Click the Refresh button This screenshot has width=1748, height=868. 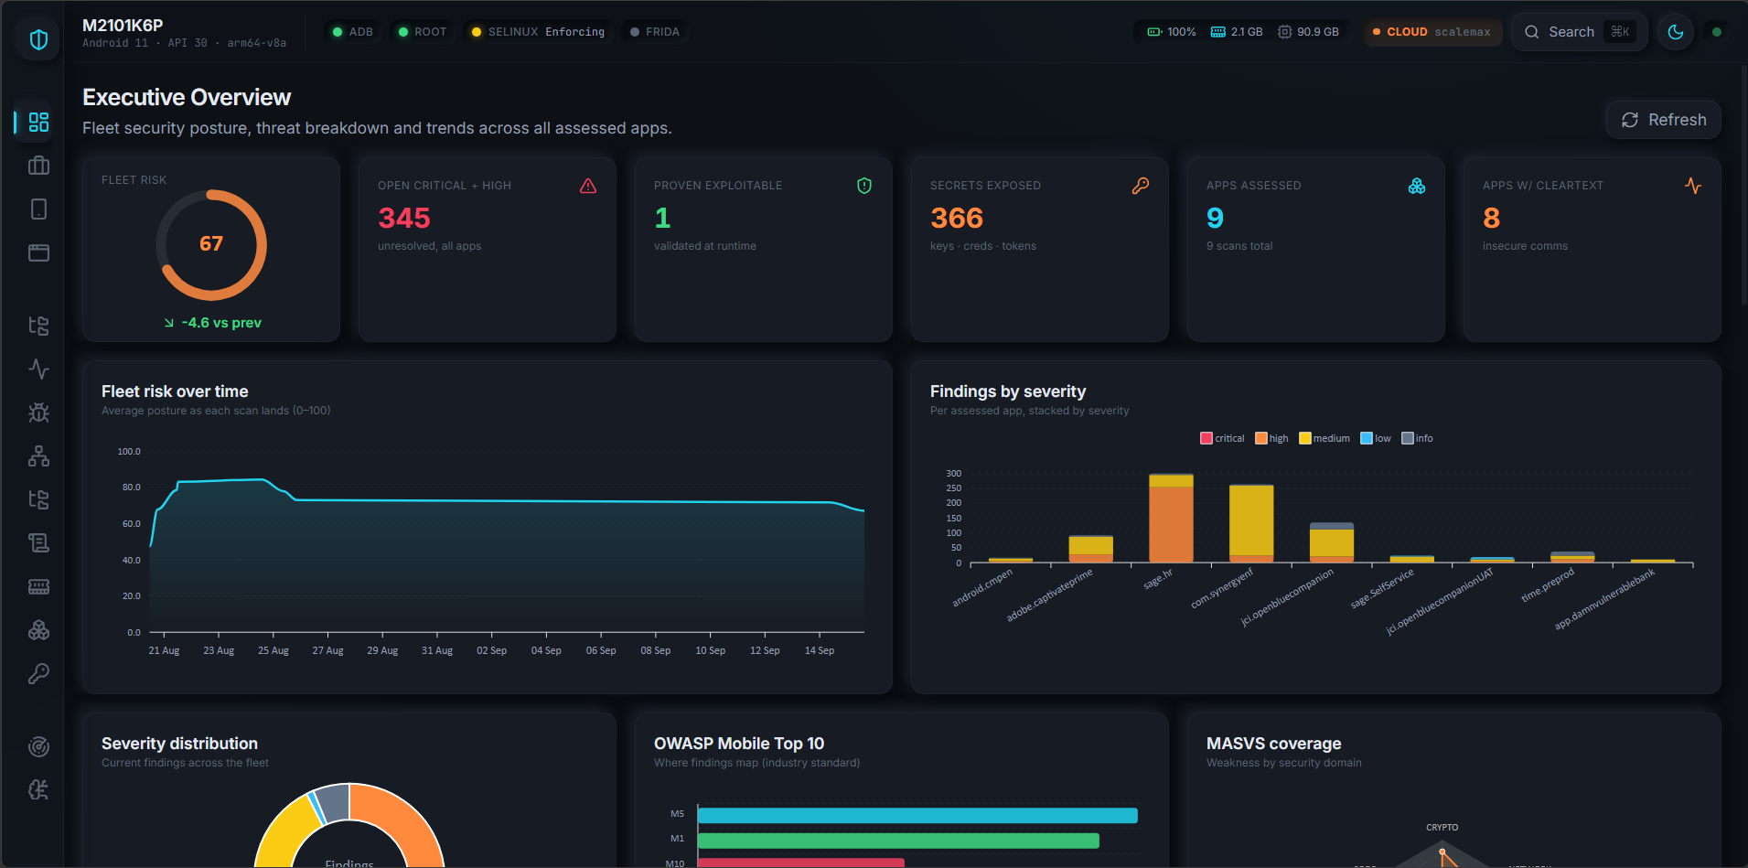(1664, 120)
